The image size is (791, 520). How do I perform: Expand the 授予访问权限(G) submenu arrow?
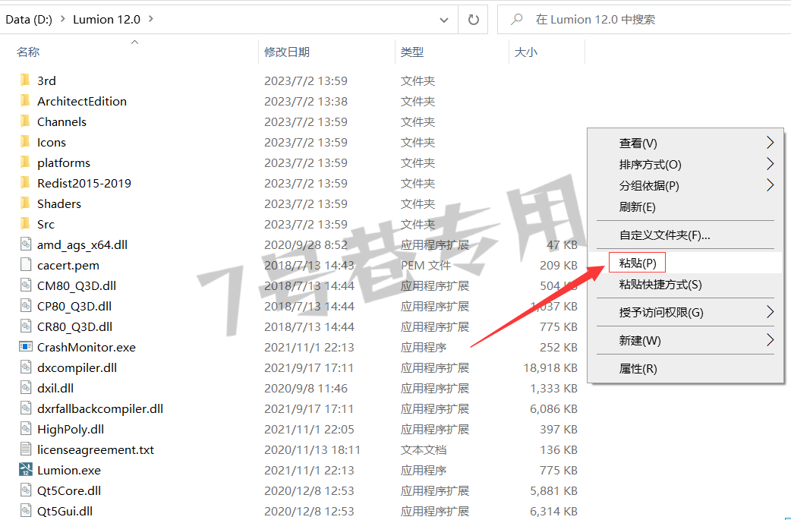pos(770,312)
